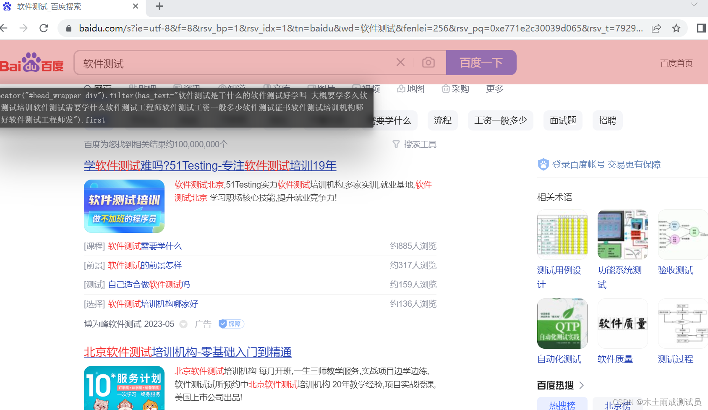
Task: Open 测试过程 flowchart thumbnail
Action: click(683, 324)
